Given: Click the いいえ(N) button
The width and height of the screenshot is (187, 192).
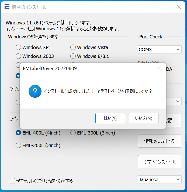Looking at the screenshot, I should [x=144, y=118].
